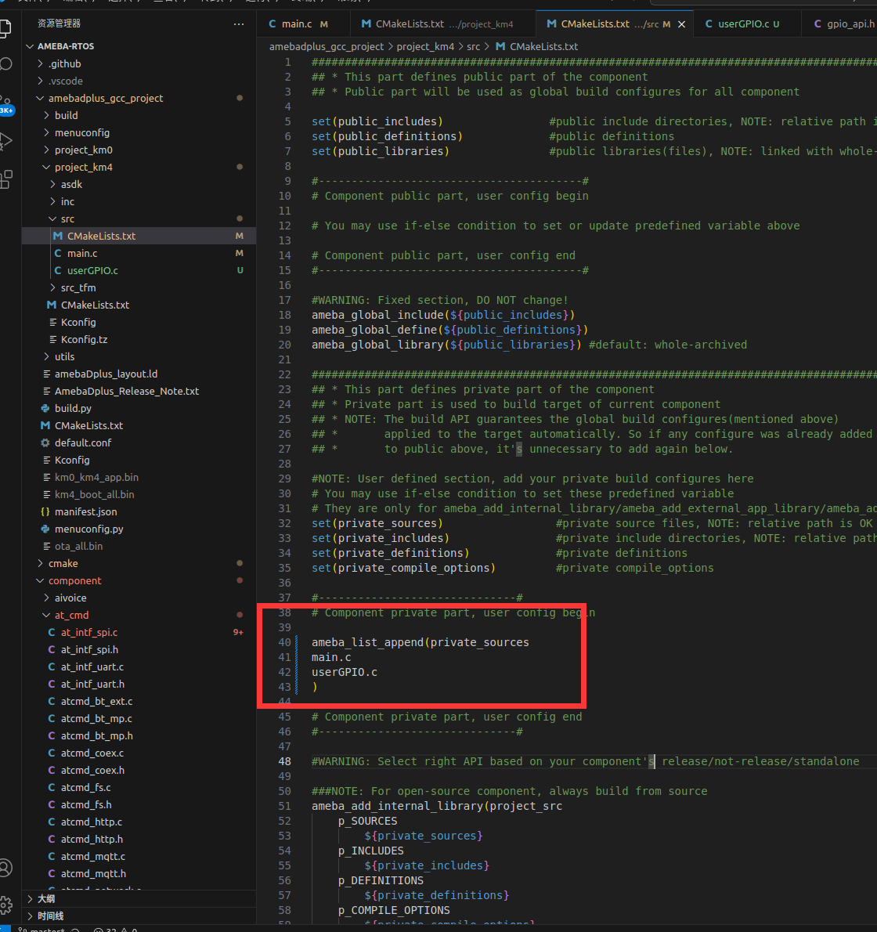The image size is (877, 932).
Task: Open atcmd_fs.h file
Action: [x=139, y=805]
